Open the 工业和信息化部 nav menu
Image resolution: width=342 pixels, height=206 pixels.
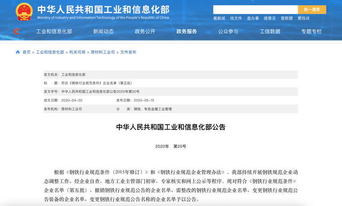pos(54,31)
